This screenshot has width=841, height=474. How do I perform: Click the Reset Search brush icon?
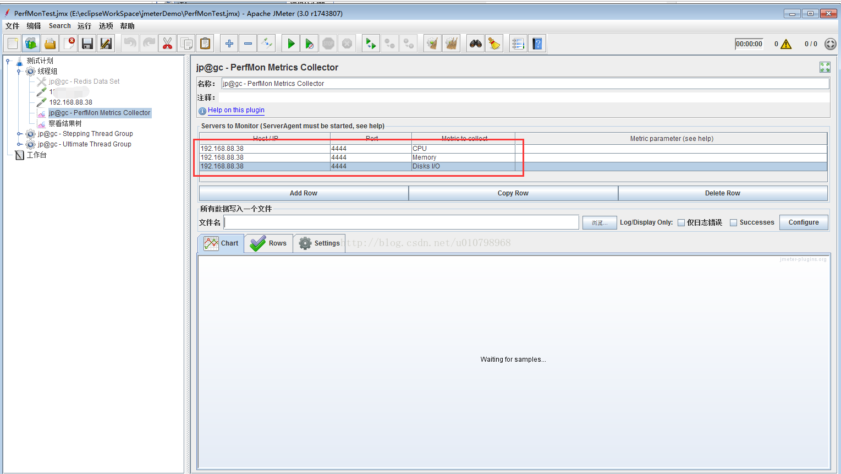click(x=494, y=43)
